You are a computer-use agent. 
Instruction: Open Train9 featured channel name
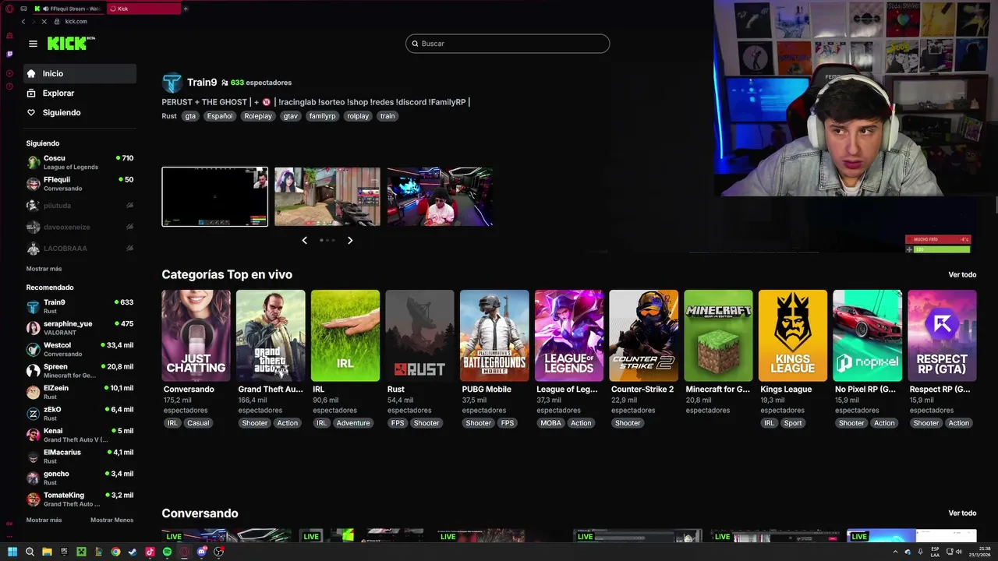coord(202,83)
